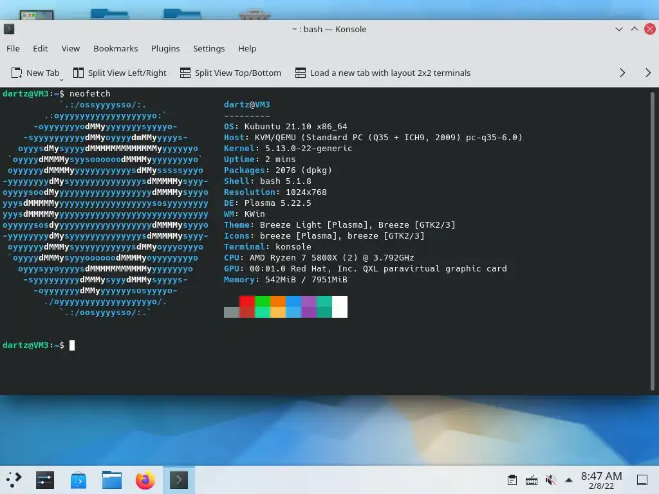Open the clipboard tray icon

(x=512, y=480)
